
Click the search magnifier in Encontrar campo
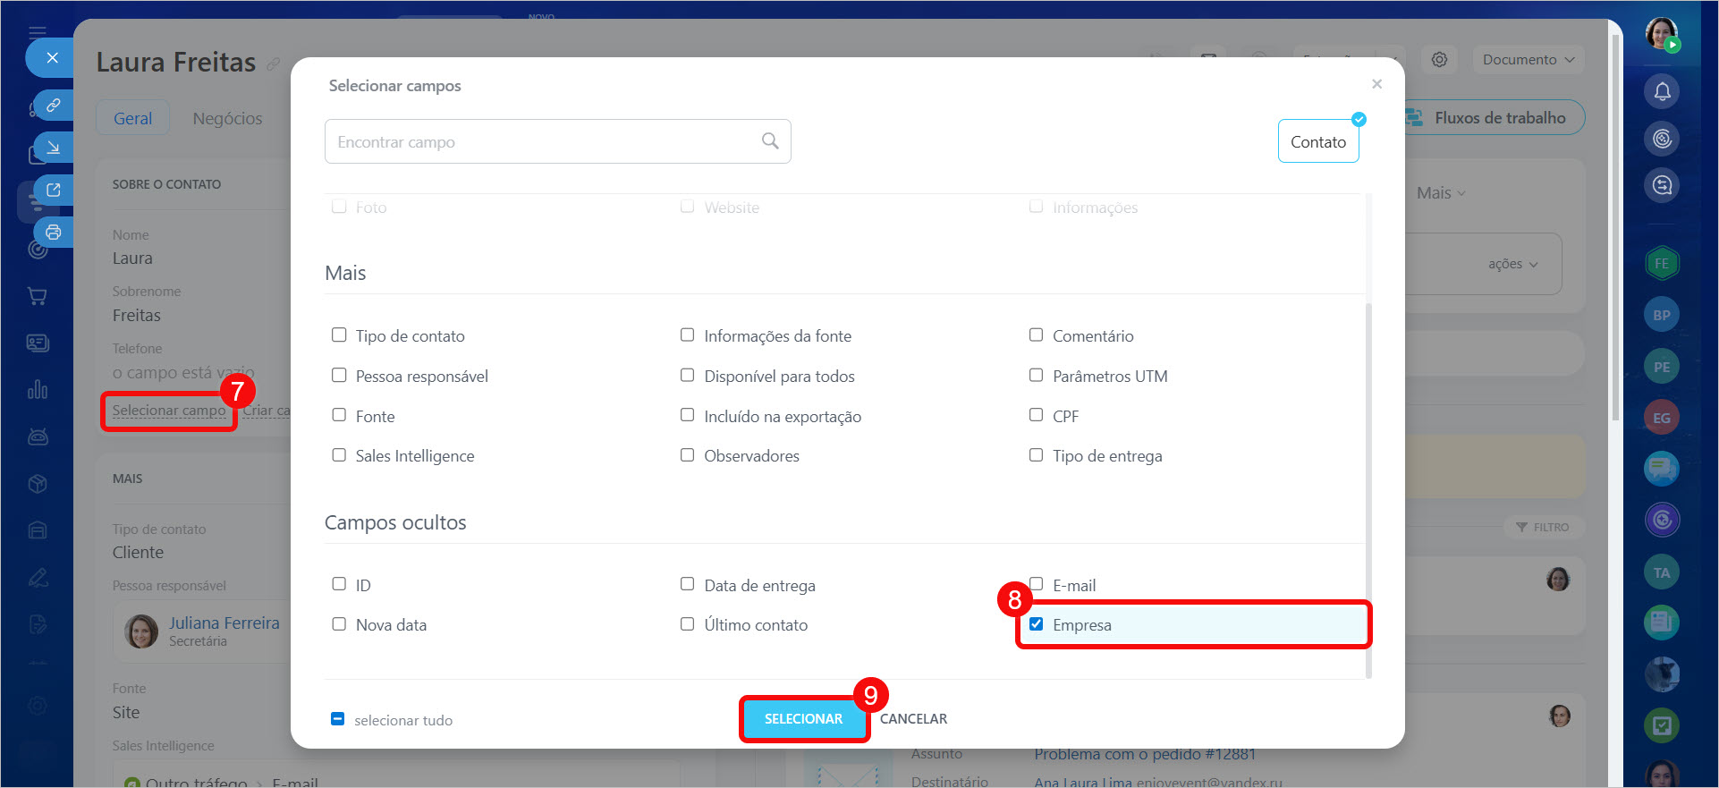769,141
